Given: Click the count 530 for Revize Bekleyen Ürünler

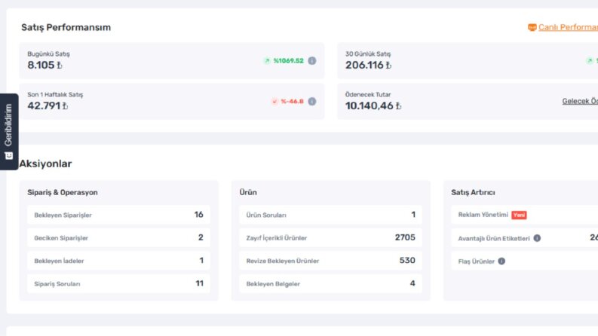Looking at the screenshot, I should (407, 260).
